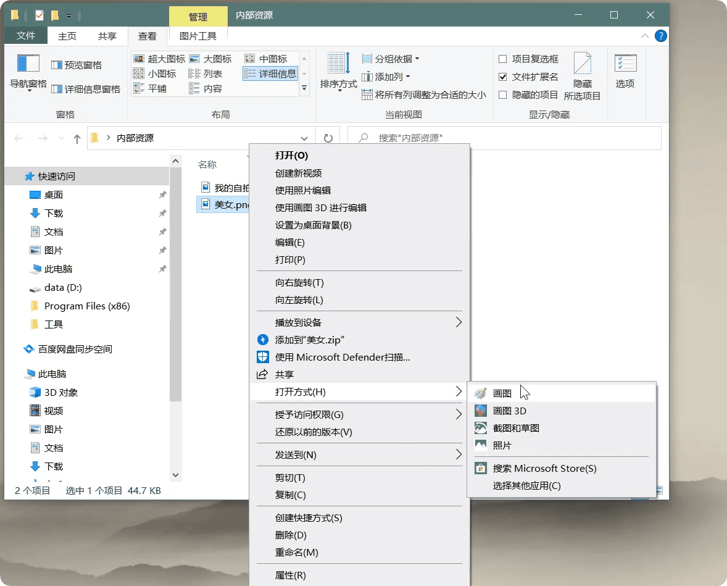Click the 画图 (Paint) icon in submenu
This screenshot has height=586, width=727.
point(481,393)
